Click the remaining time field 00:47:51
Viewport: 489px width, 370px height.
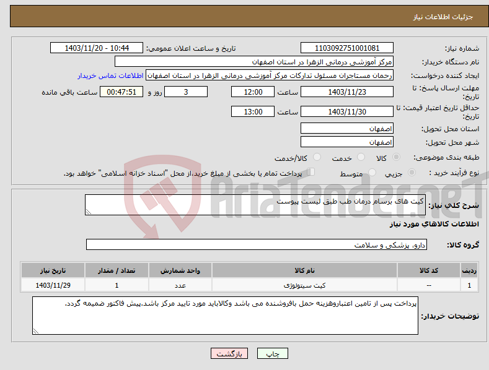tap(121, 92)
